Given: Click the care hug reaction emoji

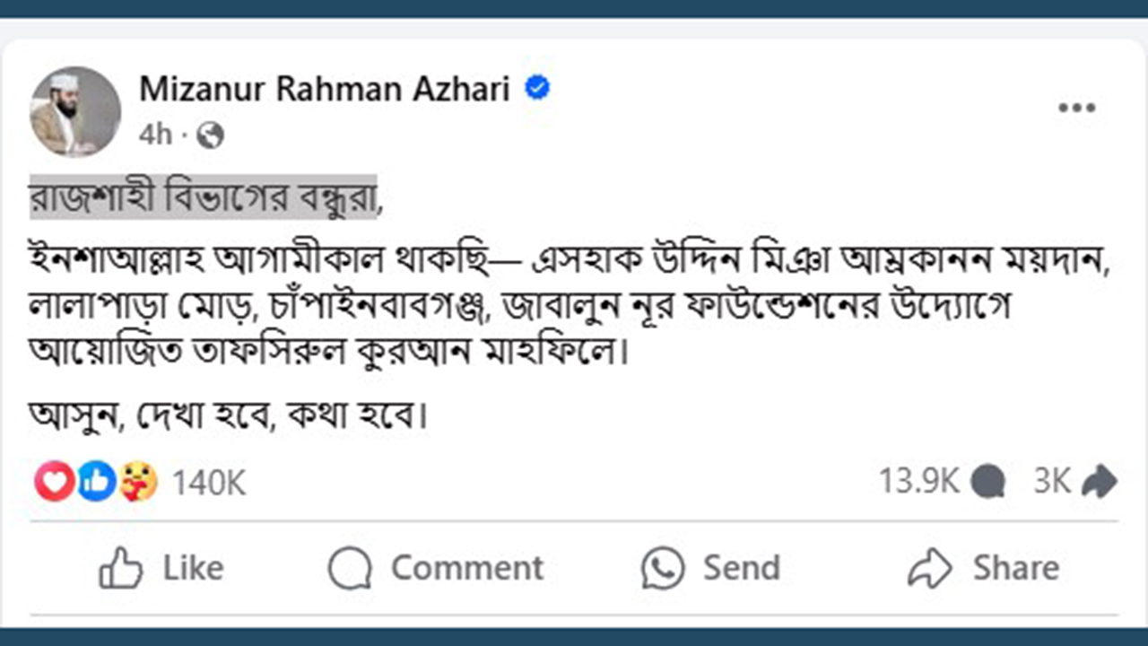Looking at the screenshot, I should tap(138, 483).
